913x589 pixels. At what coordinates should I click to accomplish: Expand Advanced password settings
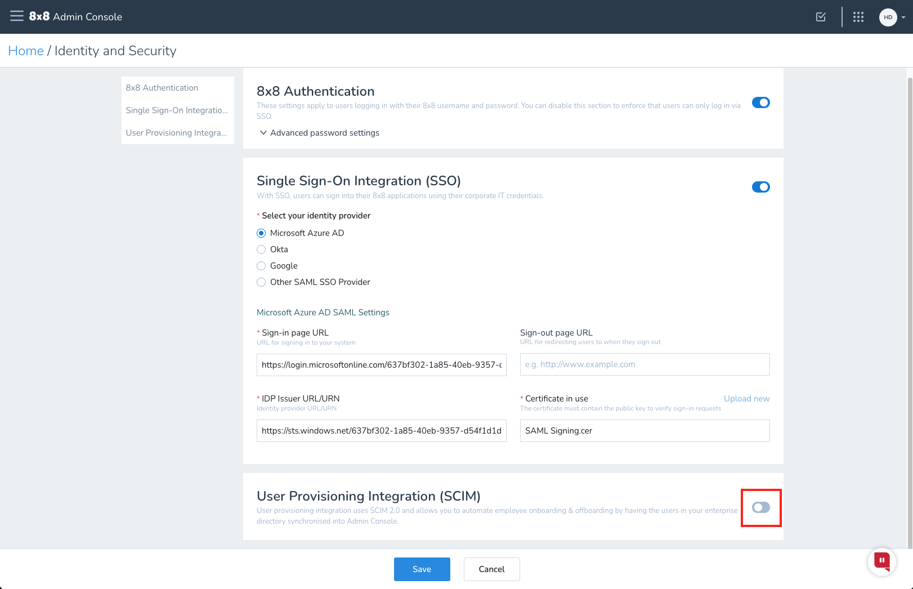click(x=319, y=133)
